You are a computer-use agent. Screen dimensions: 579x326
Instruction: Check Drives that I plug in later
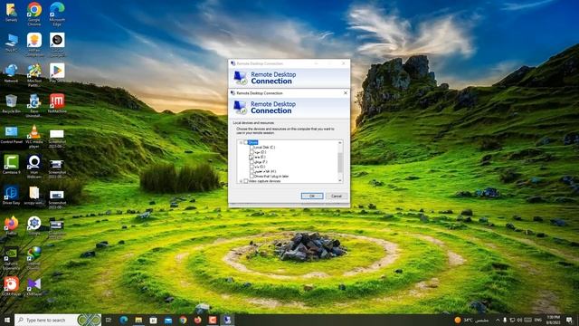click(252, 177)
